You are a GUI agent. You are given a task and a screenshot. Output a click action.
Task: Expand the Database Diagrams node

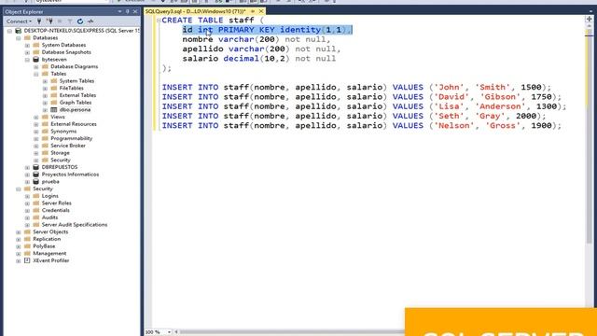coord(36,67)
